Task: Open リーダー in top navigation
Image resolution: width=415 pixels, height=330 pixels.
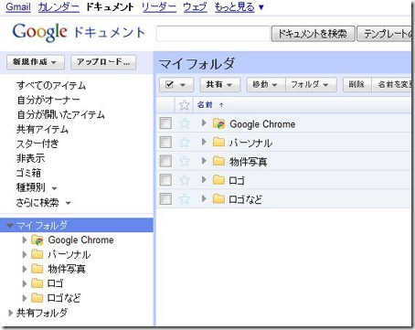Action: coord(159,6)
